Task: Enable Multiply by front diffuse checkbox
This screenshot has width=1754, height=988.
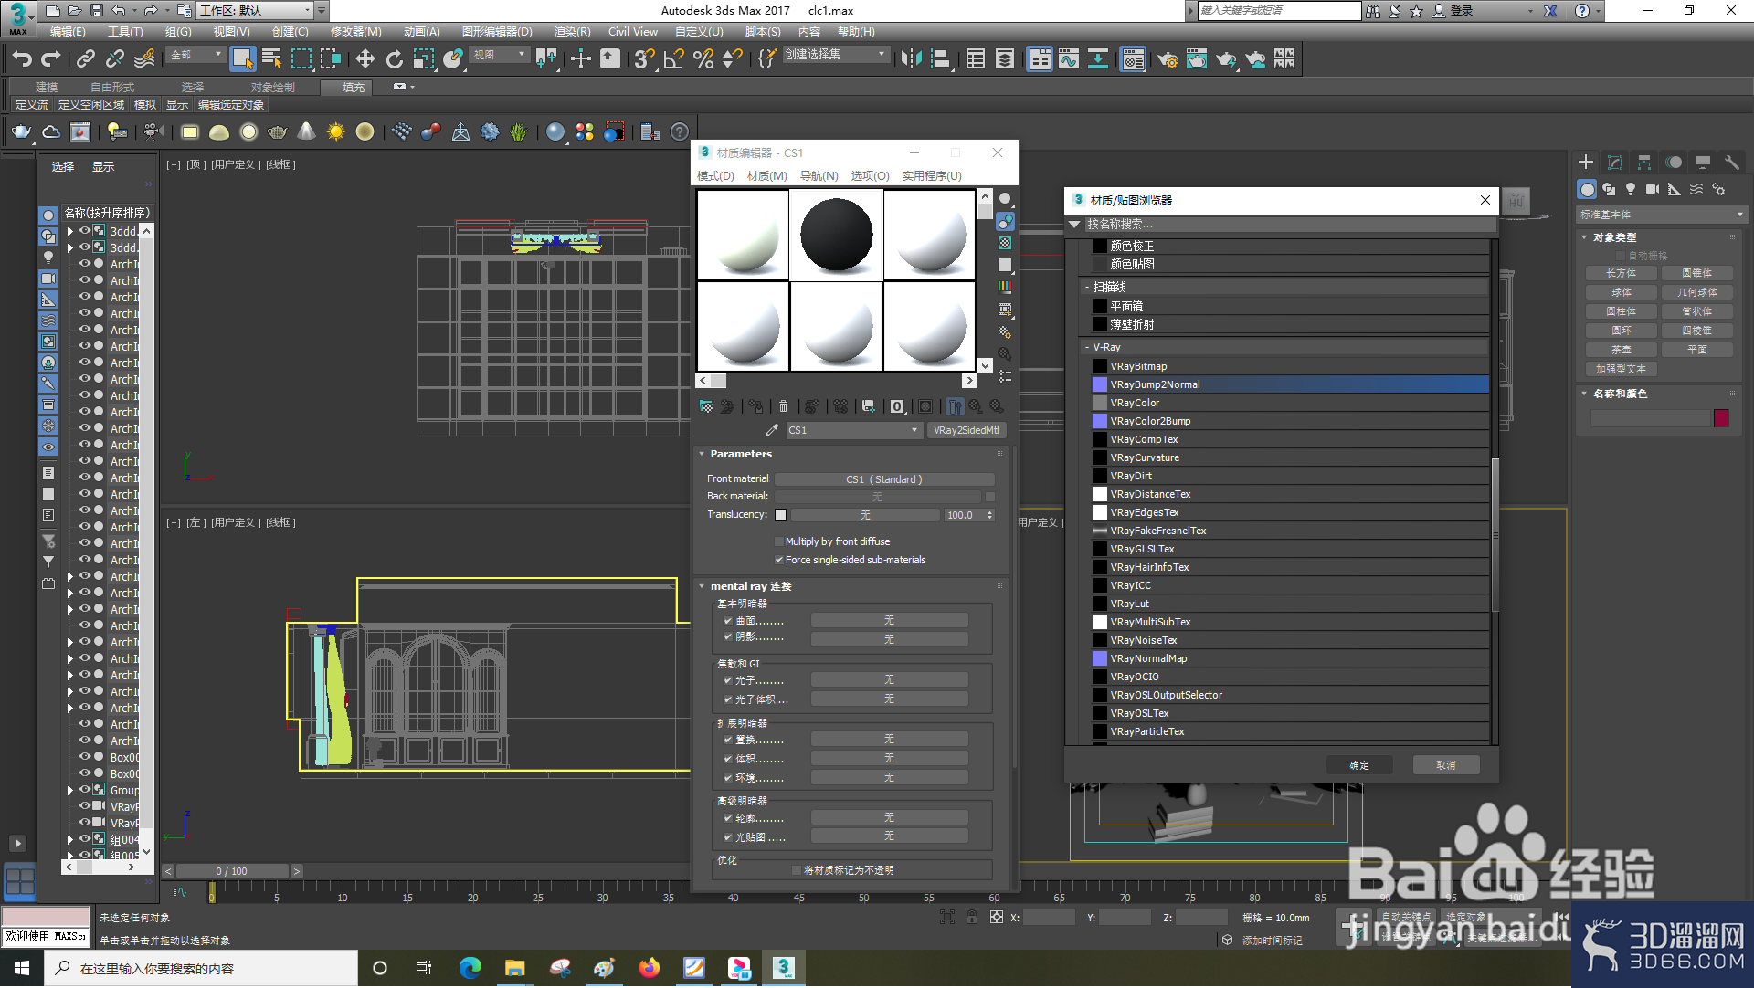Action: tap(779, 541)
